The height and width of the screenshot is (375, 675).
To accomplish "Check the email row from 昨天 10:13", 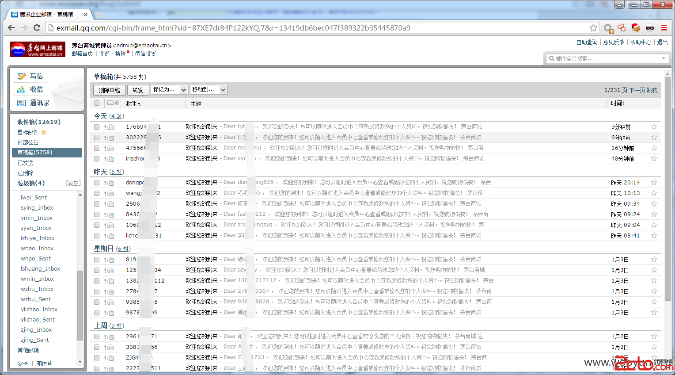I will [x=97, y=193].
